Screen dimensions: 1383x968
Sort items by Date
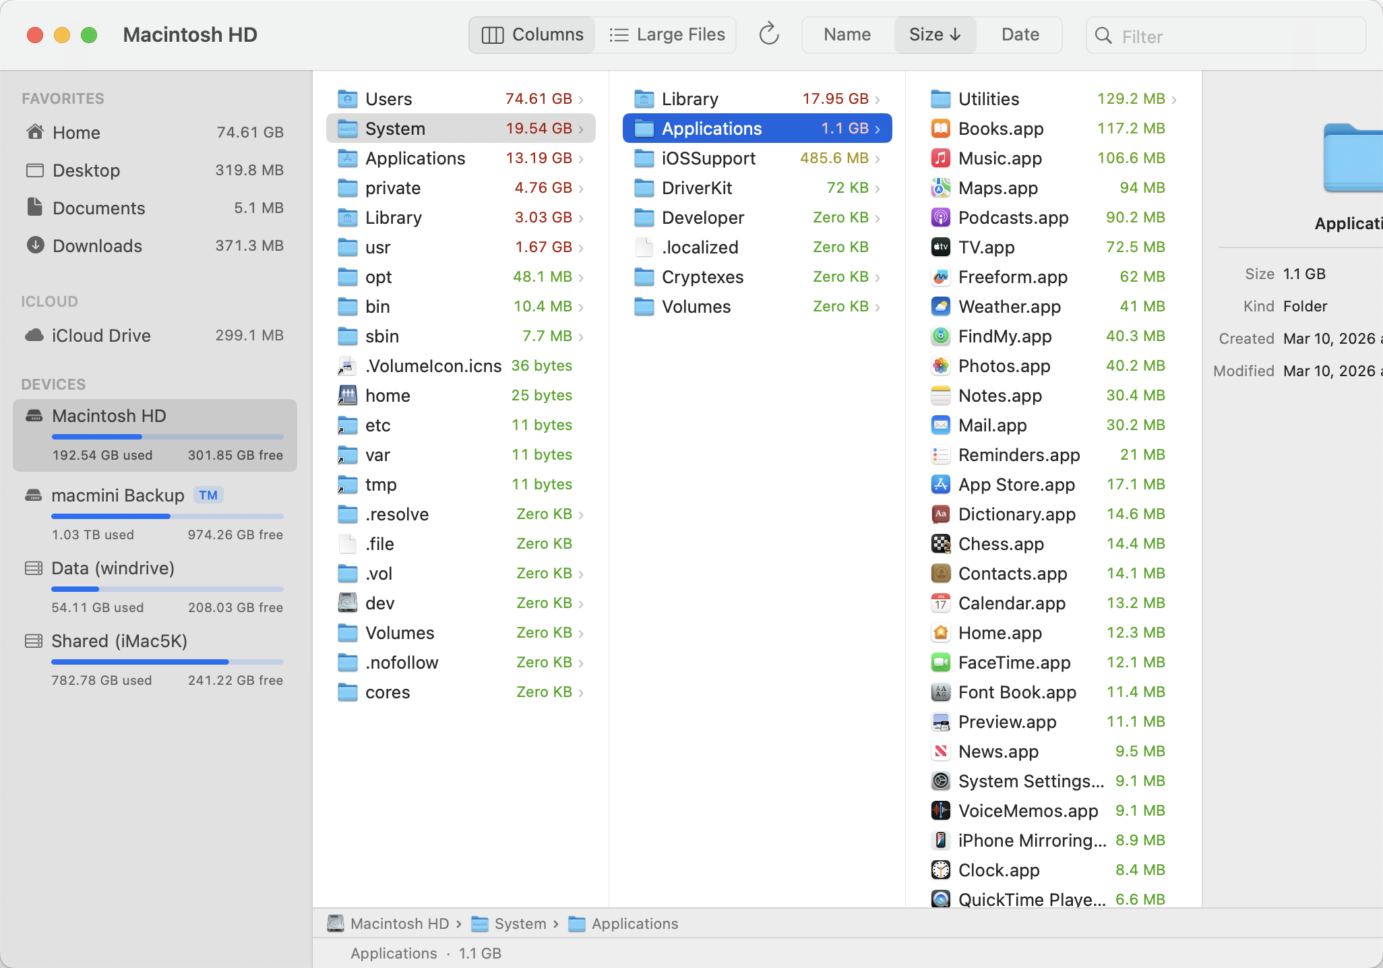(1020, 34)
